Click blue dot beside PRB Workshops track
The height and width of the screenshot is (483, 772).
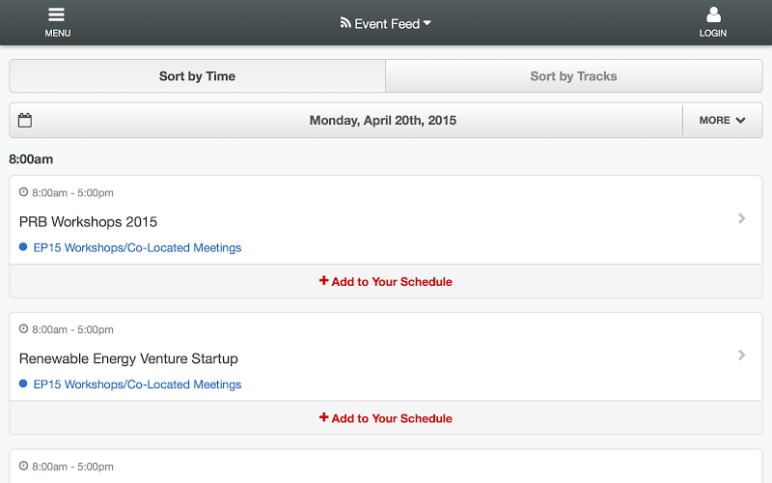(x=23, y=247)
